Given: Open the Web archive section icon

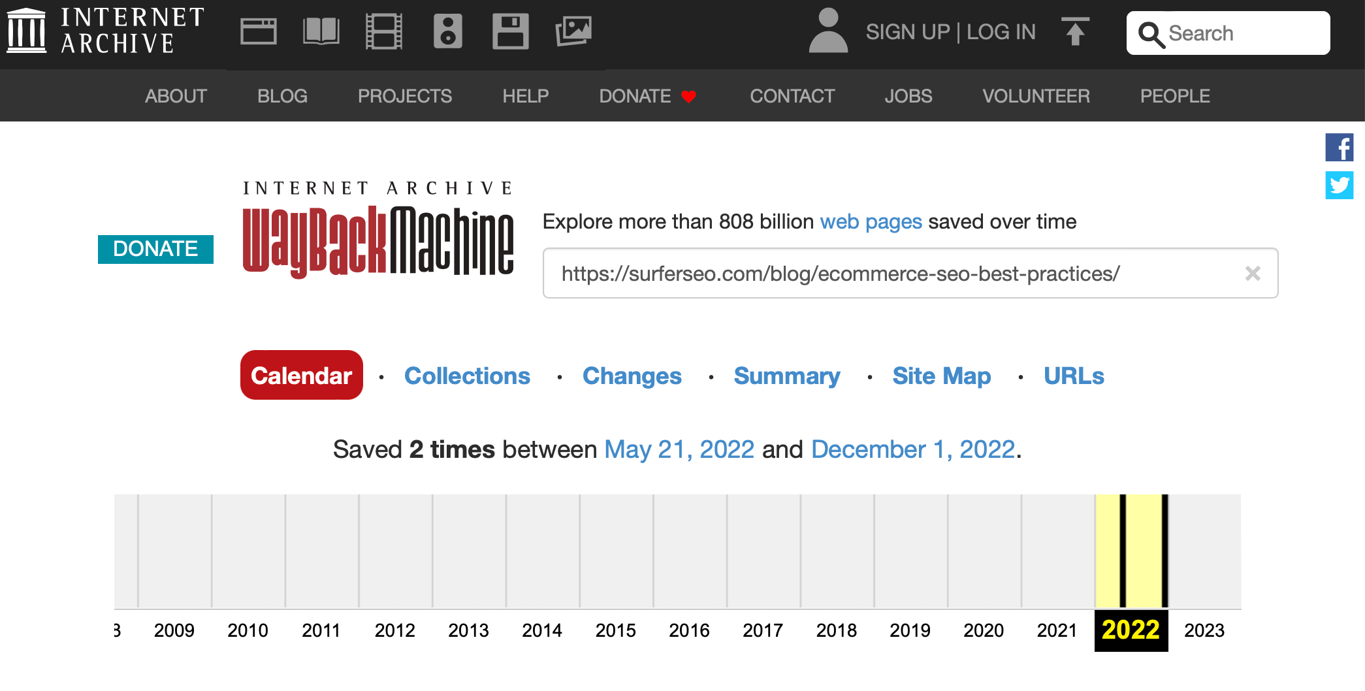Looking at the screenshot, I should click(259, 31).
